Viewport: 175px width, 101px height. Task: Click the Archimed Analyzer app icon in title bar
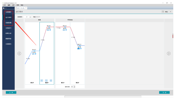3,3
